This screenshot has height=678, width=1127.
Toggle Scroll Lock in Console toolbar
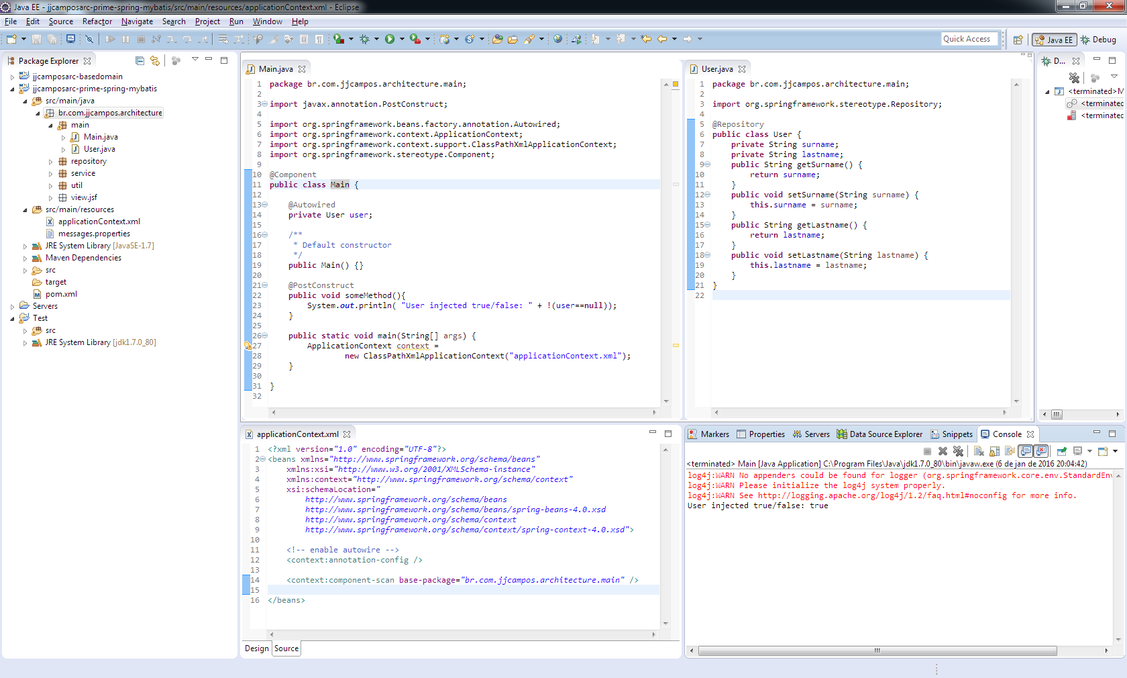[994, 451]
